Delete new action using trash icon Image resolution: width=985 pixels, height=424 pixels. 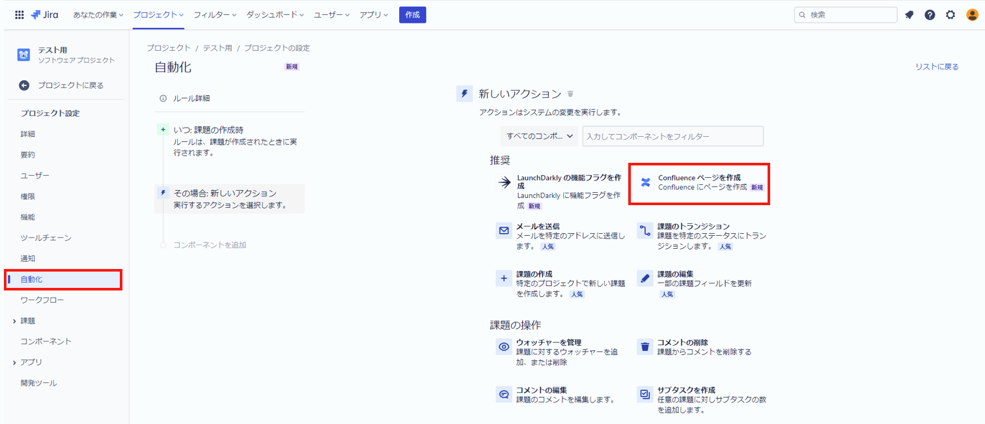coord(570,94)
